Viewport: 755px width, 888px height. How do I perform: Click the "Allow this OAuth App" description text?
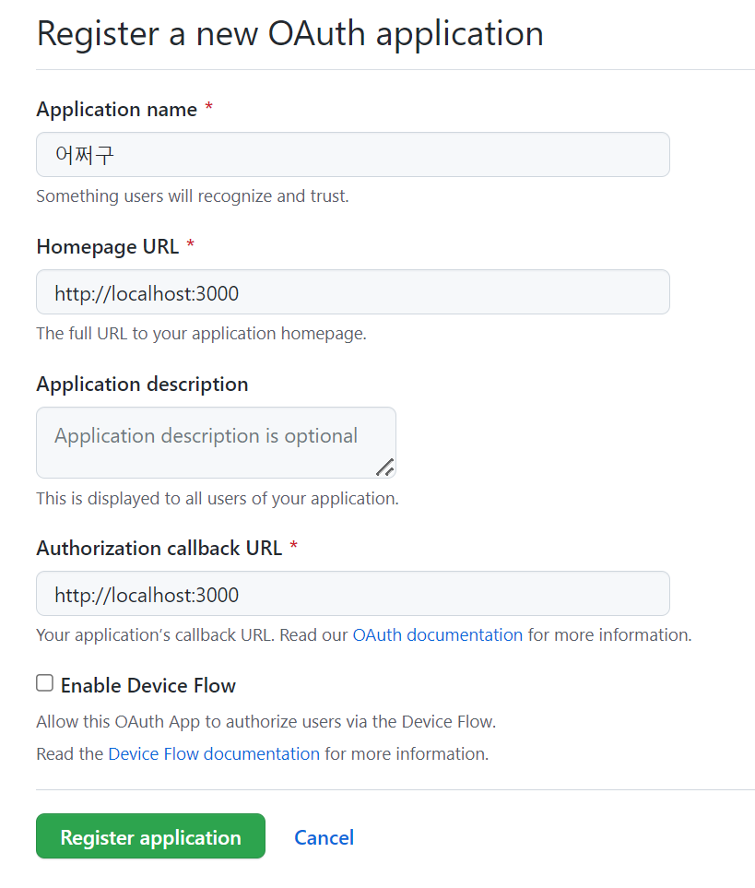(265, 721)
